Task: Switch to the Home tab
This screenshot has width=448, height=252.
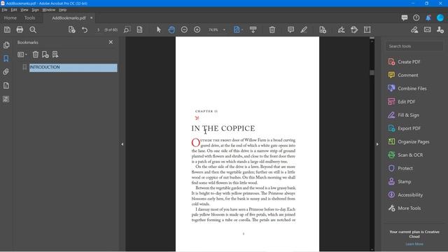Action: point(10,17)
